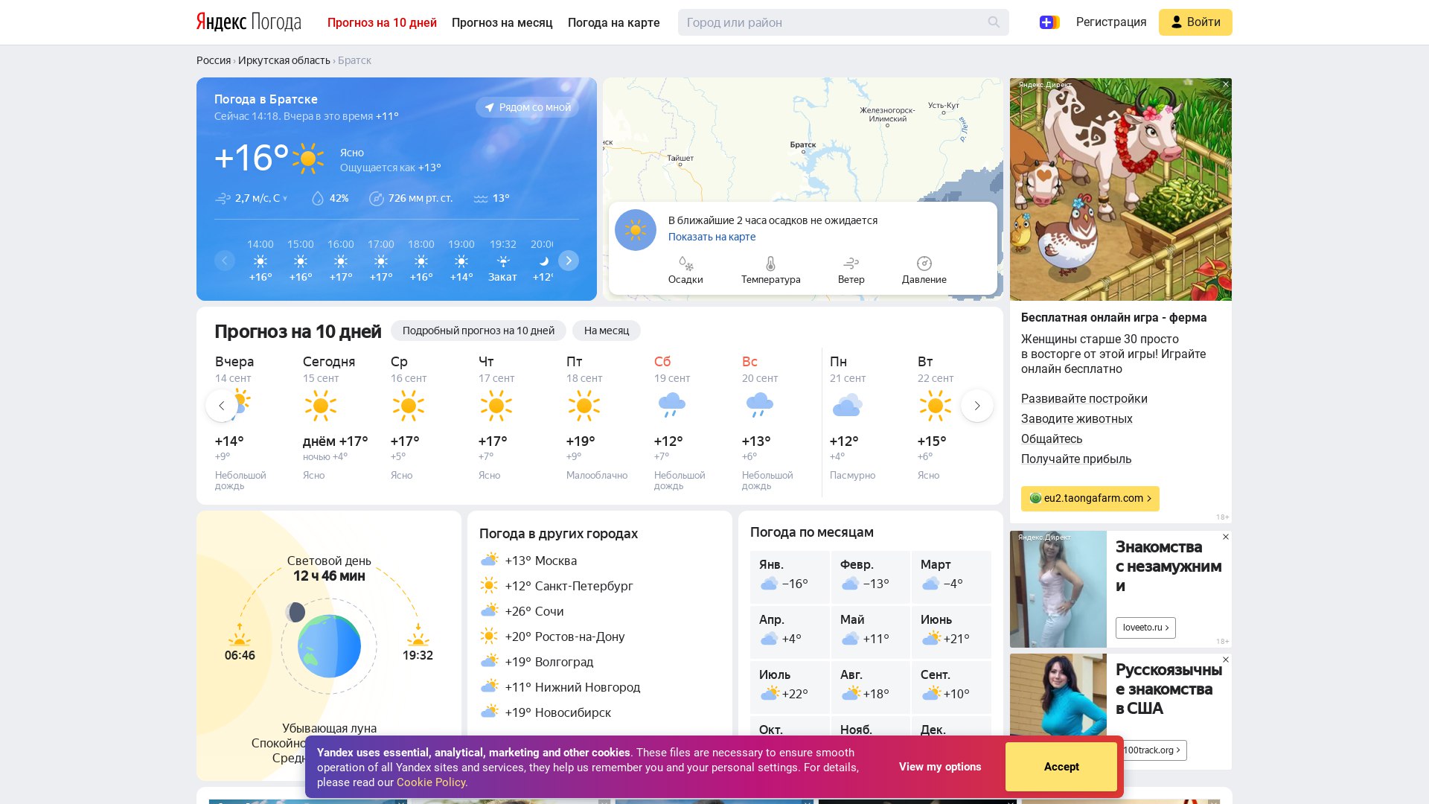Open Прогноз на месяц tab
Image resolution: width=1429 pixels, height=804 pixels.
pos(502,22)
